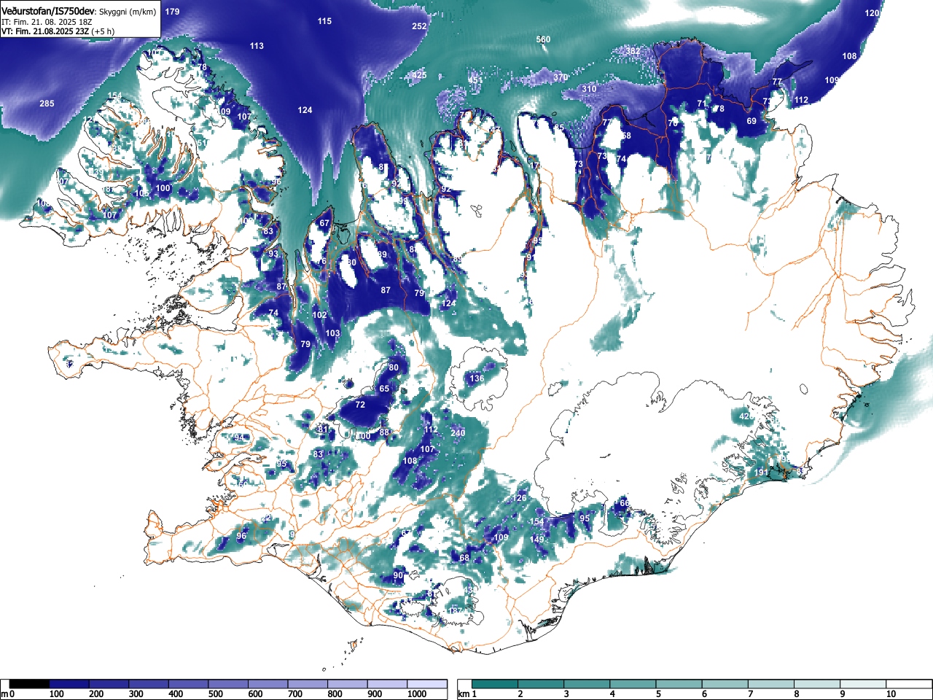Pick the darkest navy 100–200 m legend swatch
The height and width of the screenshot is (700, 933).
point(69,684)
